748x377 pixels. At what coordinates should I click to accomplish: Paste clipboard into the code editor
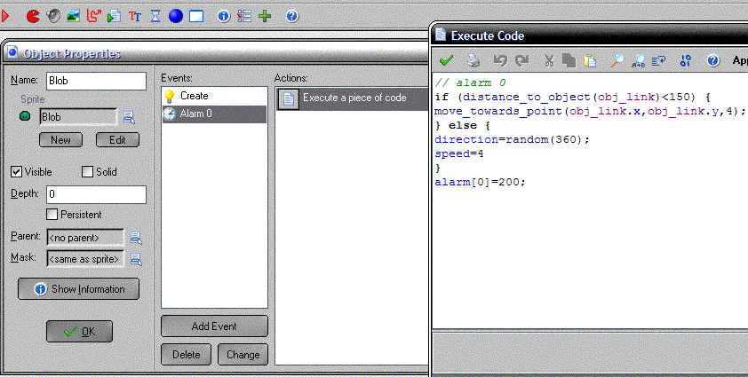click(x=590, y=60)
